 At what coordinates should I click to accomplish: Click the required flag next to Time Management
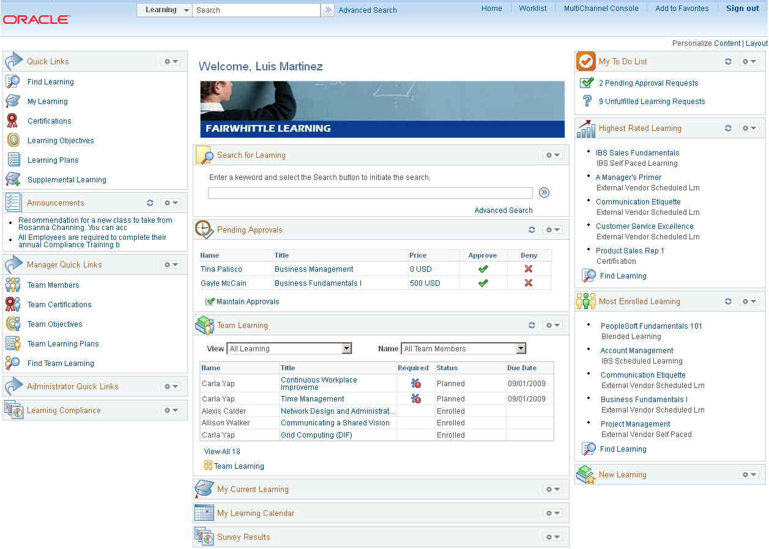pos(417,398)
